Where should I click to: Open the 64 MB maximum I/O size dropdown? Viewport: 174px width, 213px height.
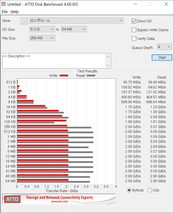[x=74, y=29]
